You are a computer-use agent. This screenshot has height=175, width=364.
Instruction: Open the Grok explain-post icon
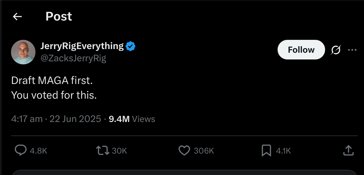pyautogui.click(x=336, y=50)
